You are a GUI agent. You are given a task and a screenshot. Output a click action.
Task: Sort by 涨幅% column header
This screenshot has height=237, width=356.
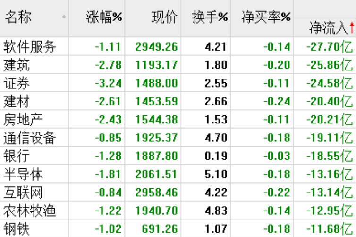pyautogui.click(x=104, y=18)
